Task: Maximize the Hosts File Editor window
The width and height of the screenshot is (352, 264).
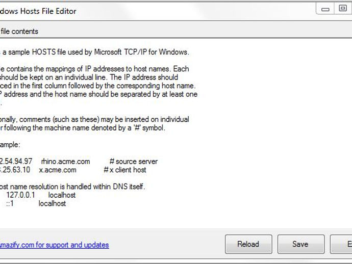Action: click(343, 9)
